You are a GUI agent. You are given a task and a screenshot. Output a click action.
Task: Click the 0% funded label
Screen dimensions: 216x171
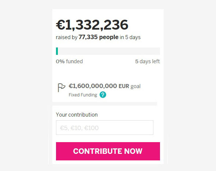coord(69,61)
